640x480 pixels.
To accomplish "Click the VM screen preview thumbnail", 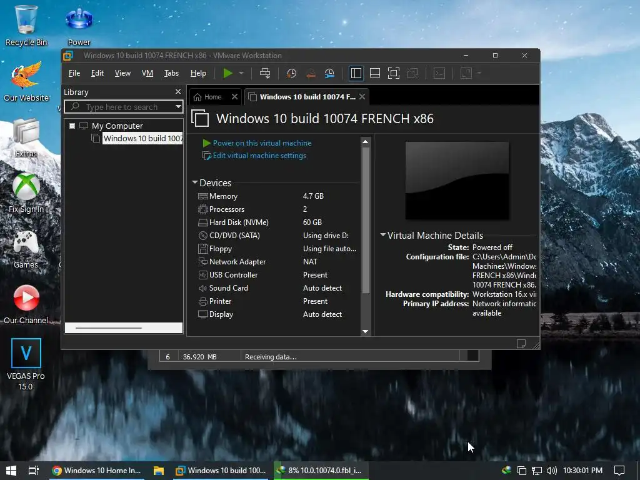I will click(457, 181).
